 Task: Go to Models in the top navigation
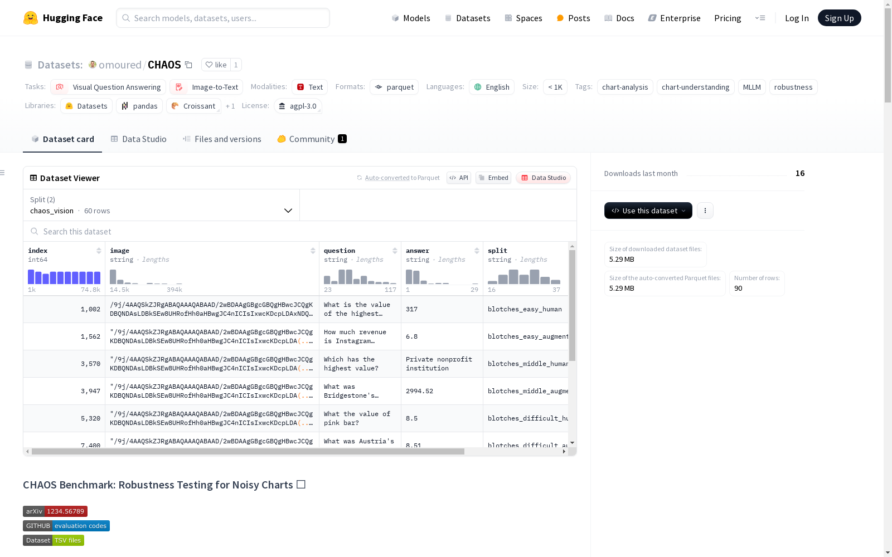[x=411, y=18]
